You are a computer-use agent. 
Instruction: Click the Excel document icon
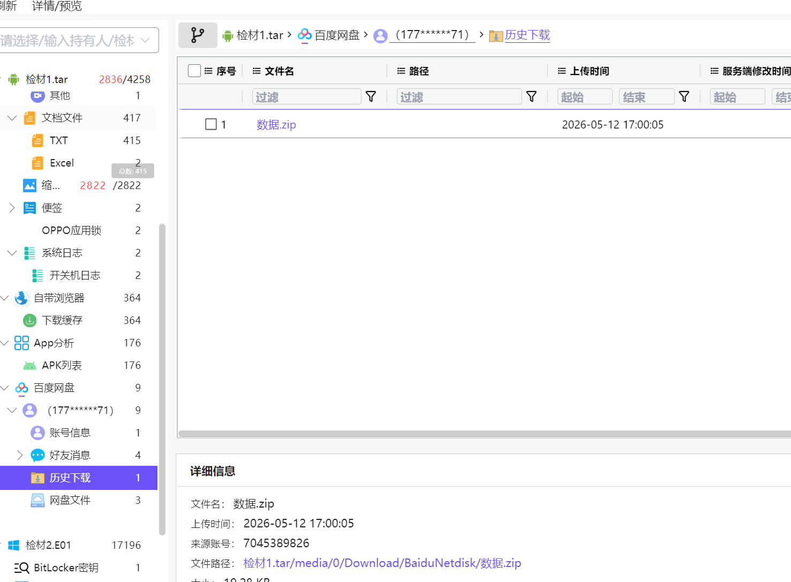(x=37, y=163)
